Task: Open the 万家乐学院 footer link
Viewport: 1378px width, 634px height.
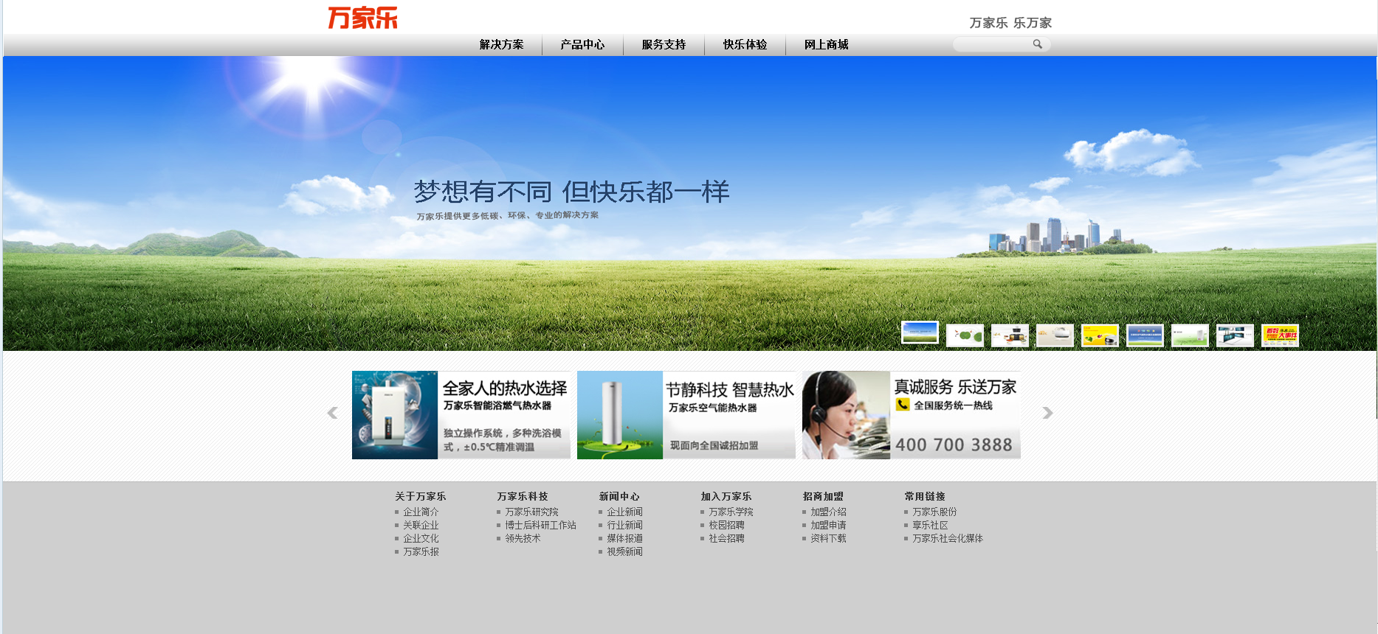Action: point(731,512)
